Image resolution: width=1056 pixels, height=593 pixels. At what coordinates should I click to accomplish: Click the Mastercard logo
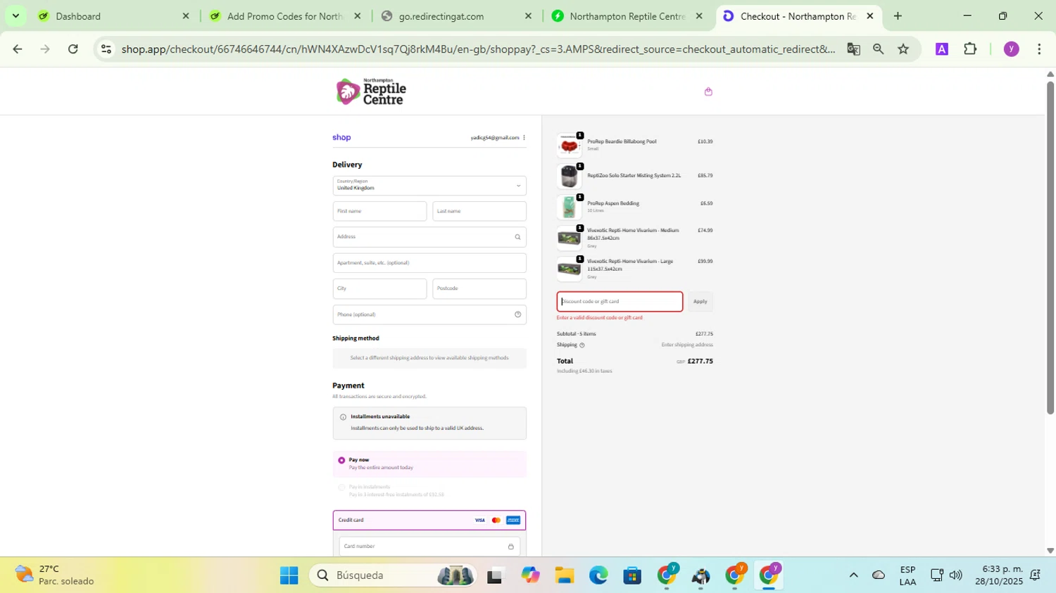click(496, 521)
